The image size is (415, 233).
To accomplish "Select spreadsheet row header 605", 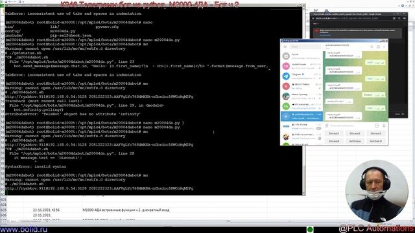I will (x=3, y=210).
